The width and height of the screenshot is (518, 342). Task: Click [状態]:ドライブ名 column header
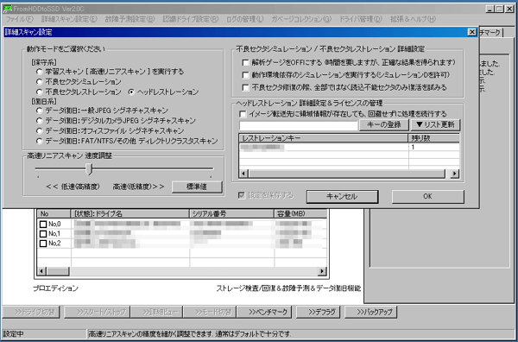(x=130, y=213)
